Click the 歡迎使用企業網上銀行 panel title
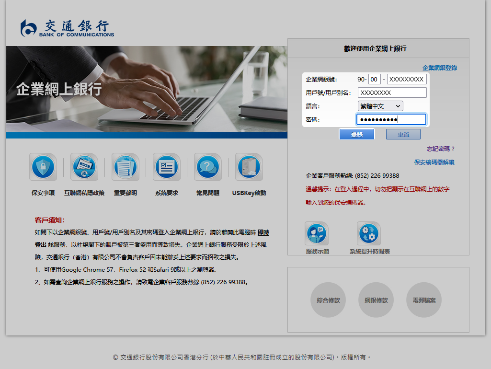 (375, 48)
